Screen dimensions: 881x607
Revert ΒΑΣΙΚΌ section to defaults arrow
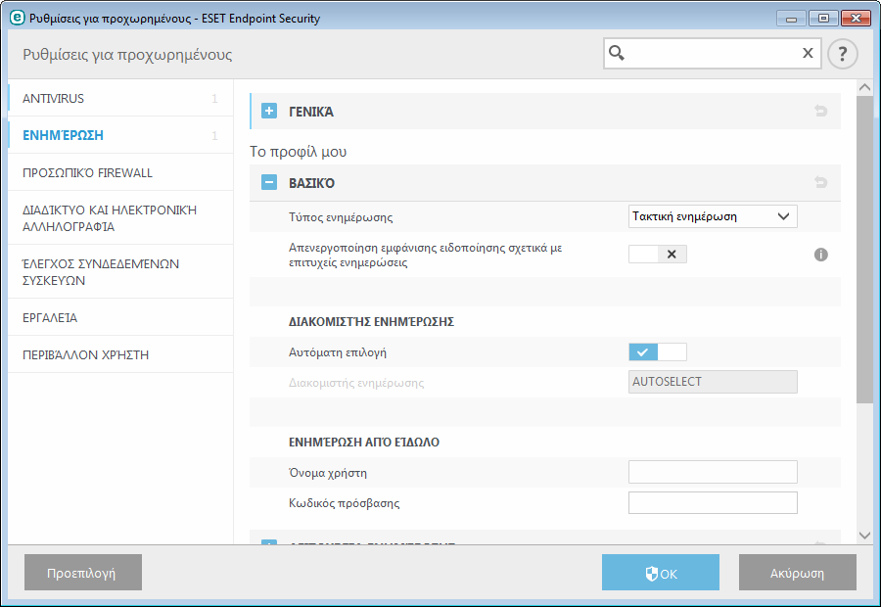(821, 182)
